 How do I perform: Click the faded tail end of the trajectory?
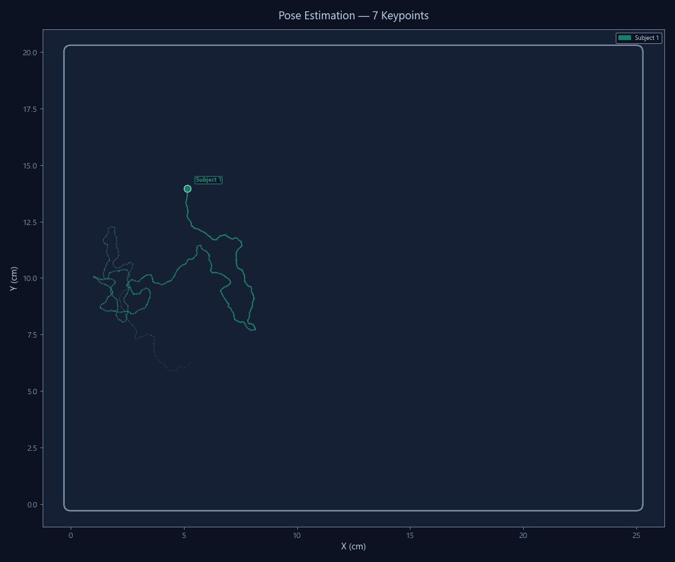coord(191,362)
